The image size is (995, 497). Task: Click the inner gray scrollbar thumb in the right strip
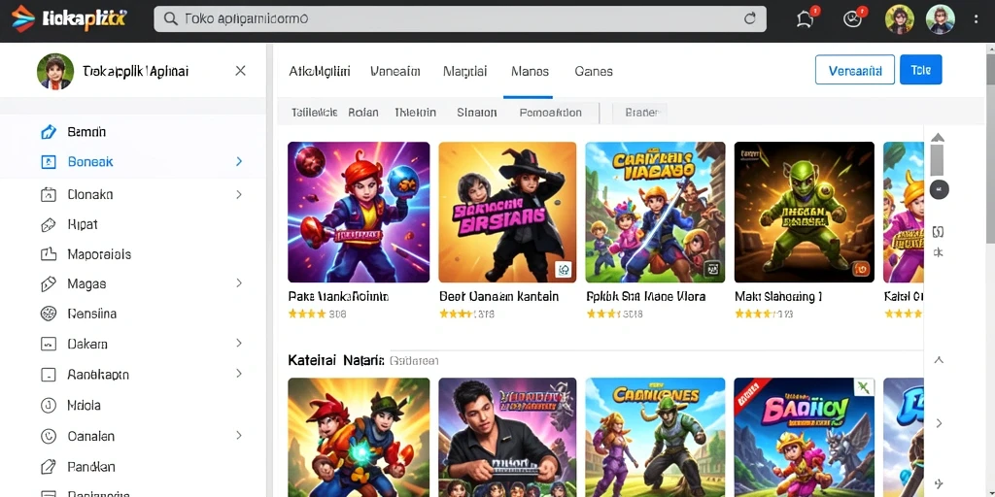938,160
